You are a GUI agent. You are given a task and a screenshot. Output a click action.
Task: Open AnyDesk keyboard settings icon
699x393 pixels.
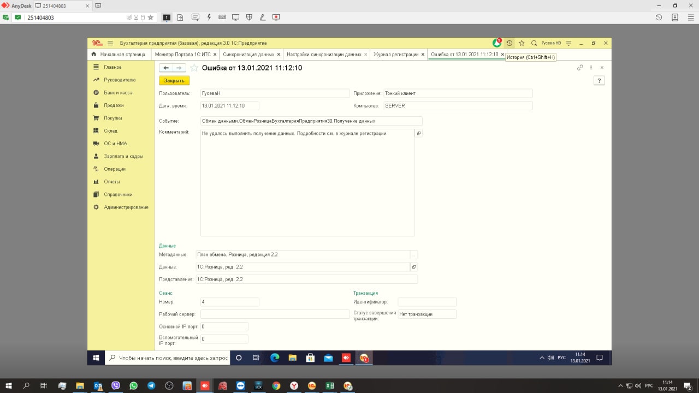point(222,17)
